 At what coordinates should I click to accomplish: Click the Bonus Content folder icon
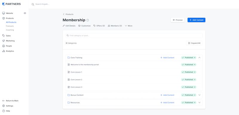(x=69, y=95)
